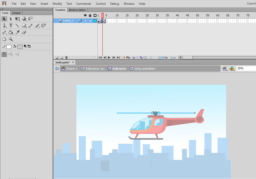The width and height of the screenshot is (256, 179).
Task: Pick the Text tool
Action: (11, 26)
